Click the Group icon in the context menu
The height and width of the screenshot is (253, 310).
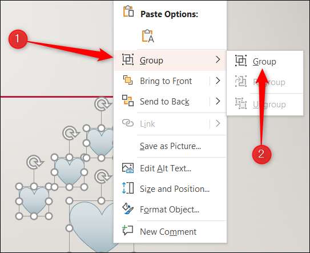click(128, 59)
